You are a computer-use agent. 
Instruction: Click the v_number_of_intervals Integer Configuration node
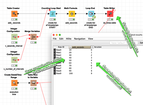[x=14, y=60]
